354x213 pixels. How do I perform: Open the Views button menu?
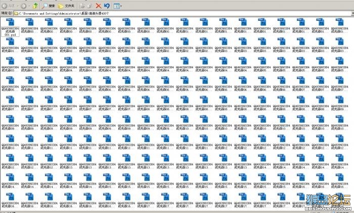click(x=117, y=6)
